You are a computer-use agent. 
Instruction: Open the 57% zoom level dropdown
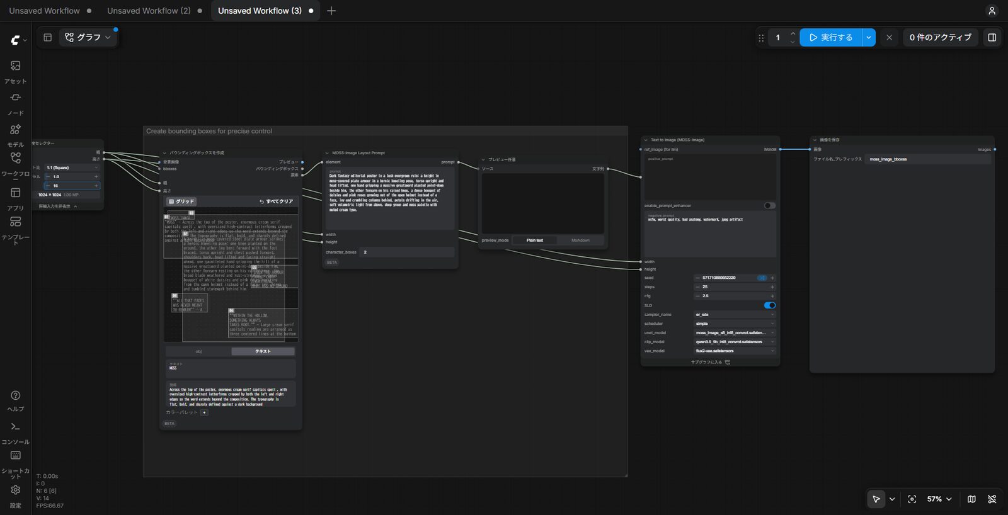coord(939,499)
